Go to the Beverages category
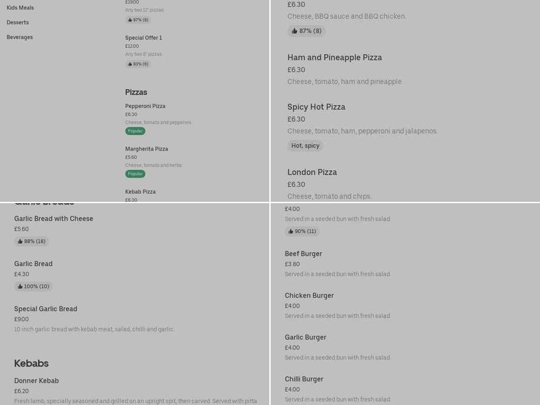Image resolution: width=540 pixels, height=405 pixels. pos(20,37)
